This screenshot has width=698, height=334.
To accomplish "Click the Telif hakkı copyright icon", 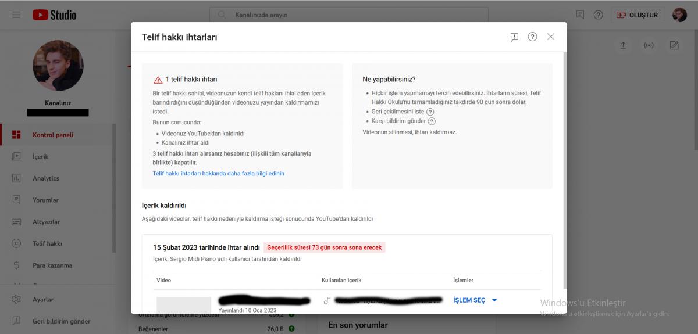I will click(x=16, y=243).
